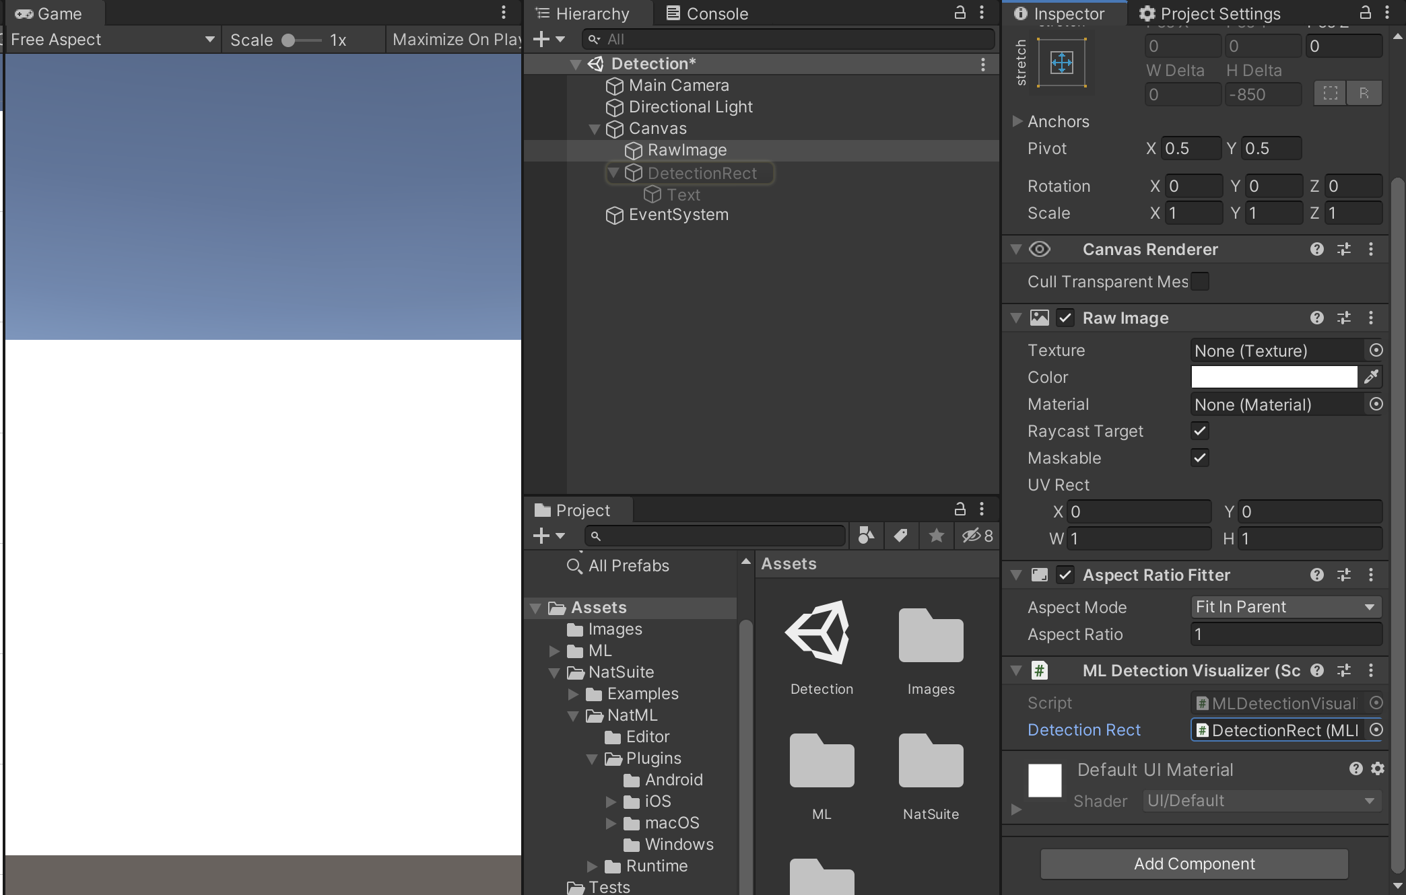The height and width of the screenshot is (895, 1406).
Task: Expand the Anchors section
Action: [1017, 121]
